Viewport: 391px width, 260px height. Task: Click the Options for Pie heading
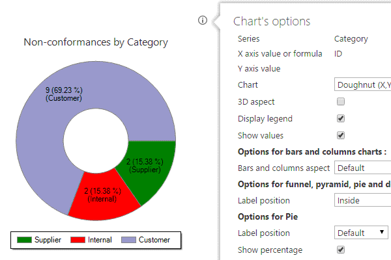268,216
